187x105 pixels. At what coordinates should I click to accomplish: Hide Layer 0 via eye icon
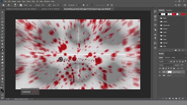click(160, 76)
